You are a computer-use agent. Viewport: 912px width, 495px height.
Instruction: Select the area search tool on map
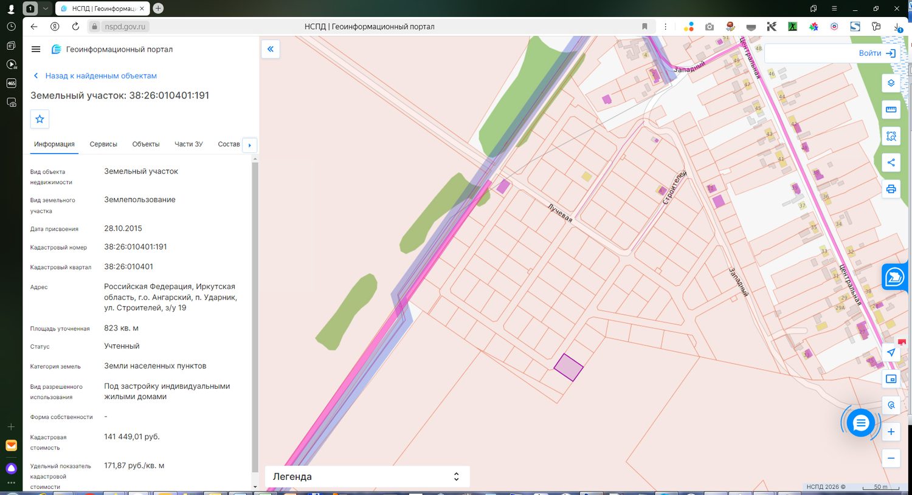891,136
